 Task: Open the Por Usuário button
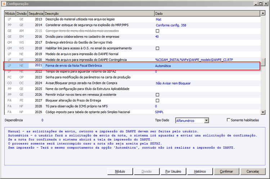pyautogui.click(x=173, y=171)
